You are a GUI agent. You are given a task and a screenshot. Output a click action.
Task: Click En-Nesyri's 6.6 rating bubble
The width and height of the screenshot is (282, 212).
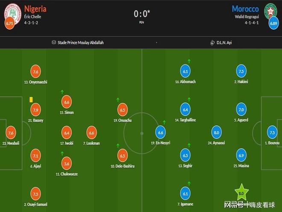161,132
